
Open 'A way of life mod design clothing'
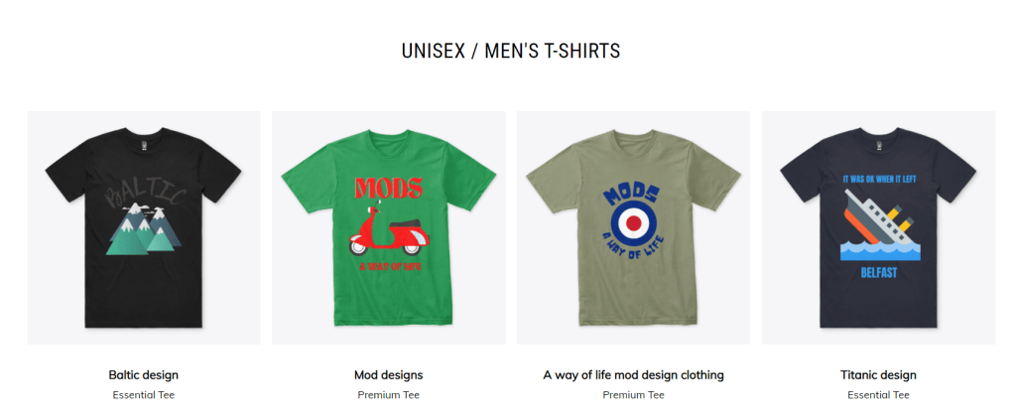click(x=633, y=375)
